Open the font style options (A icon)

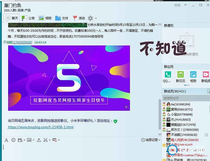pyautogui.click(x=6, y=140)
